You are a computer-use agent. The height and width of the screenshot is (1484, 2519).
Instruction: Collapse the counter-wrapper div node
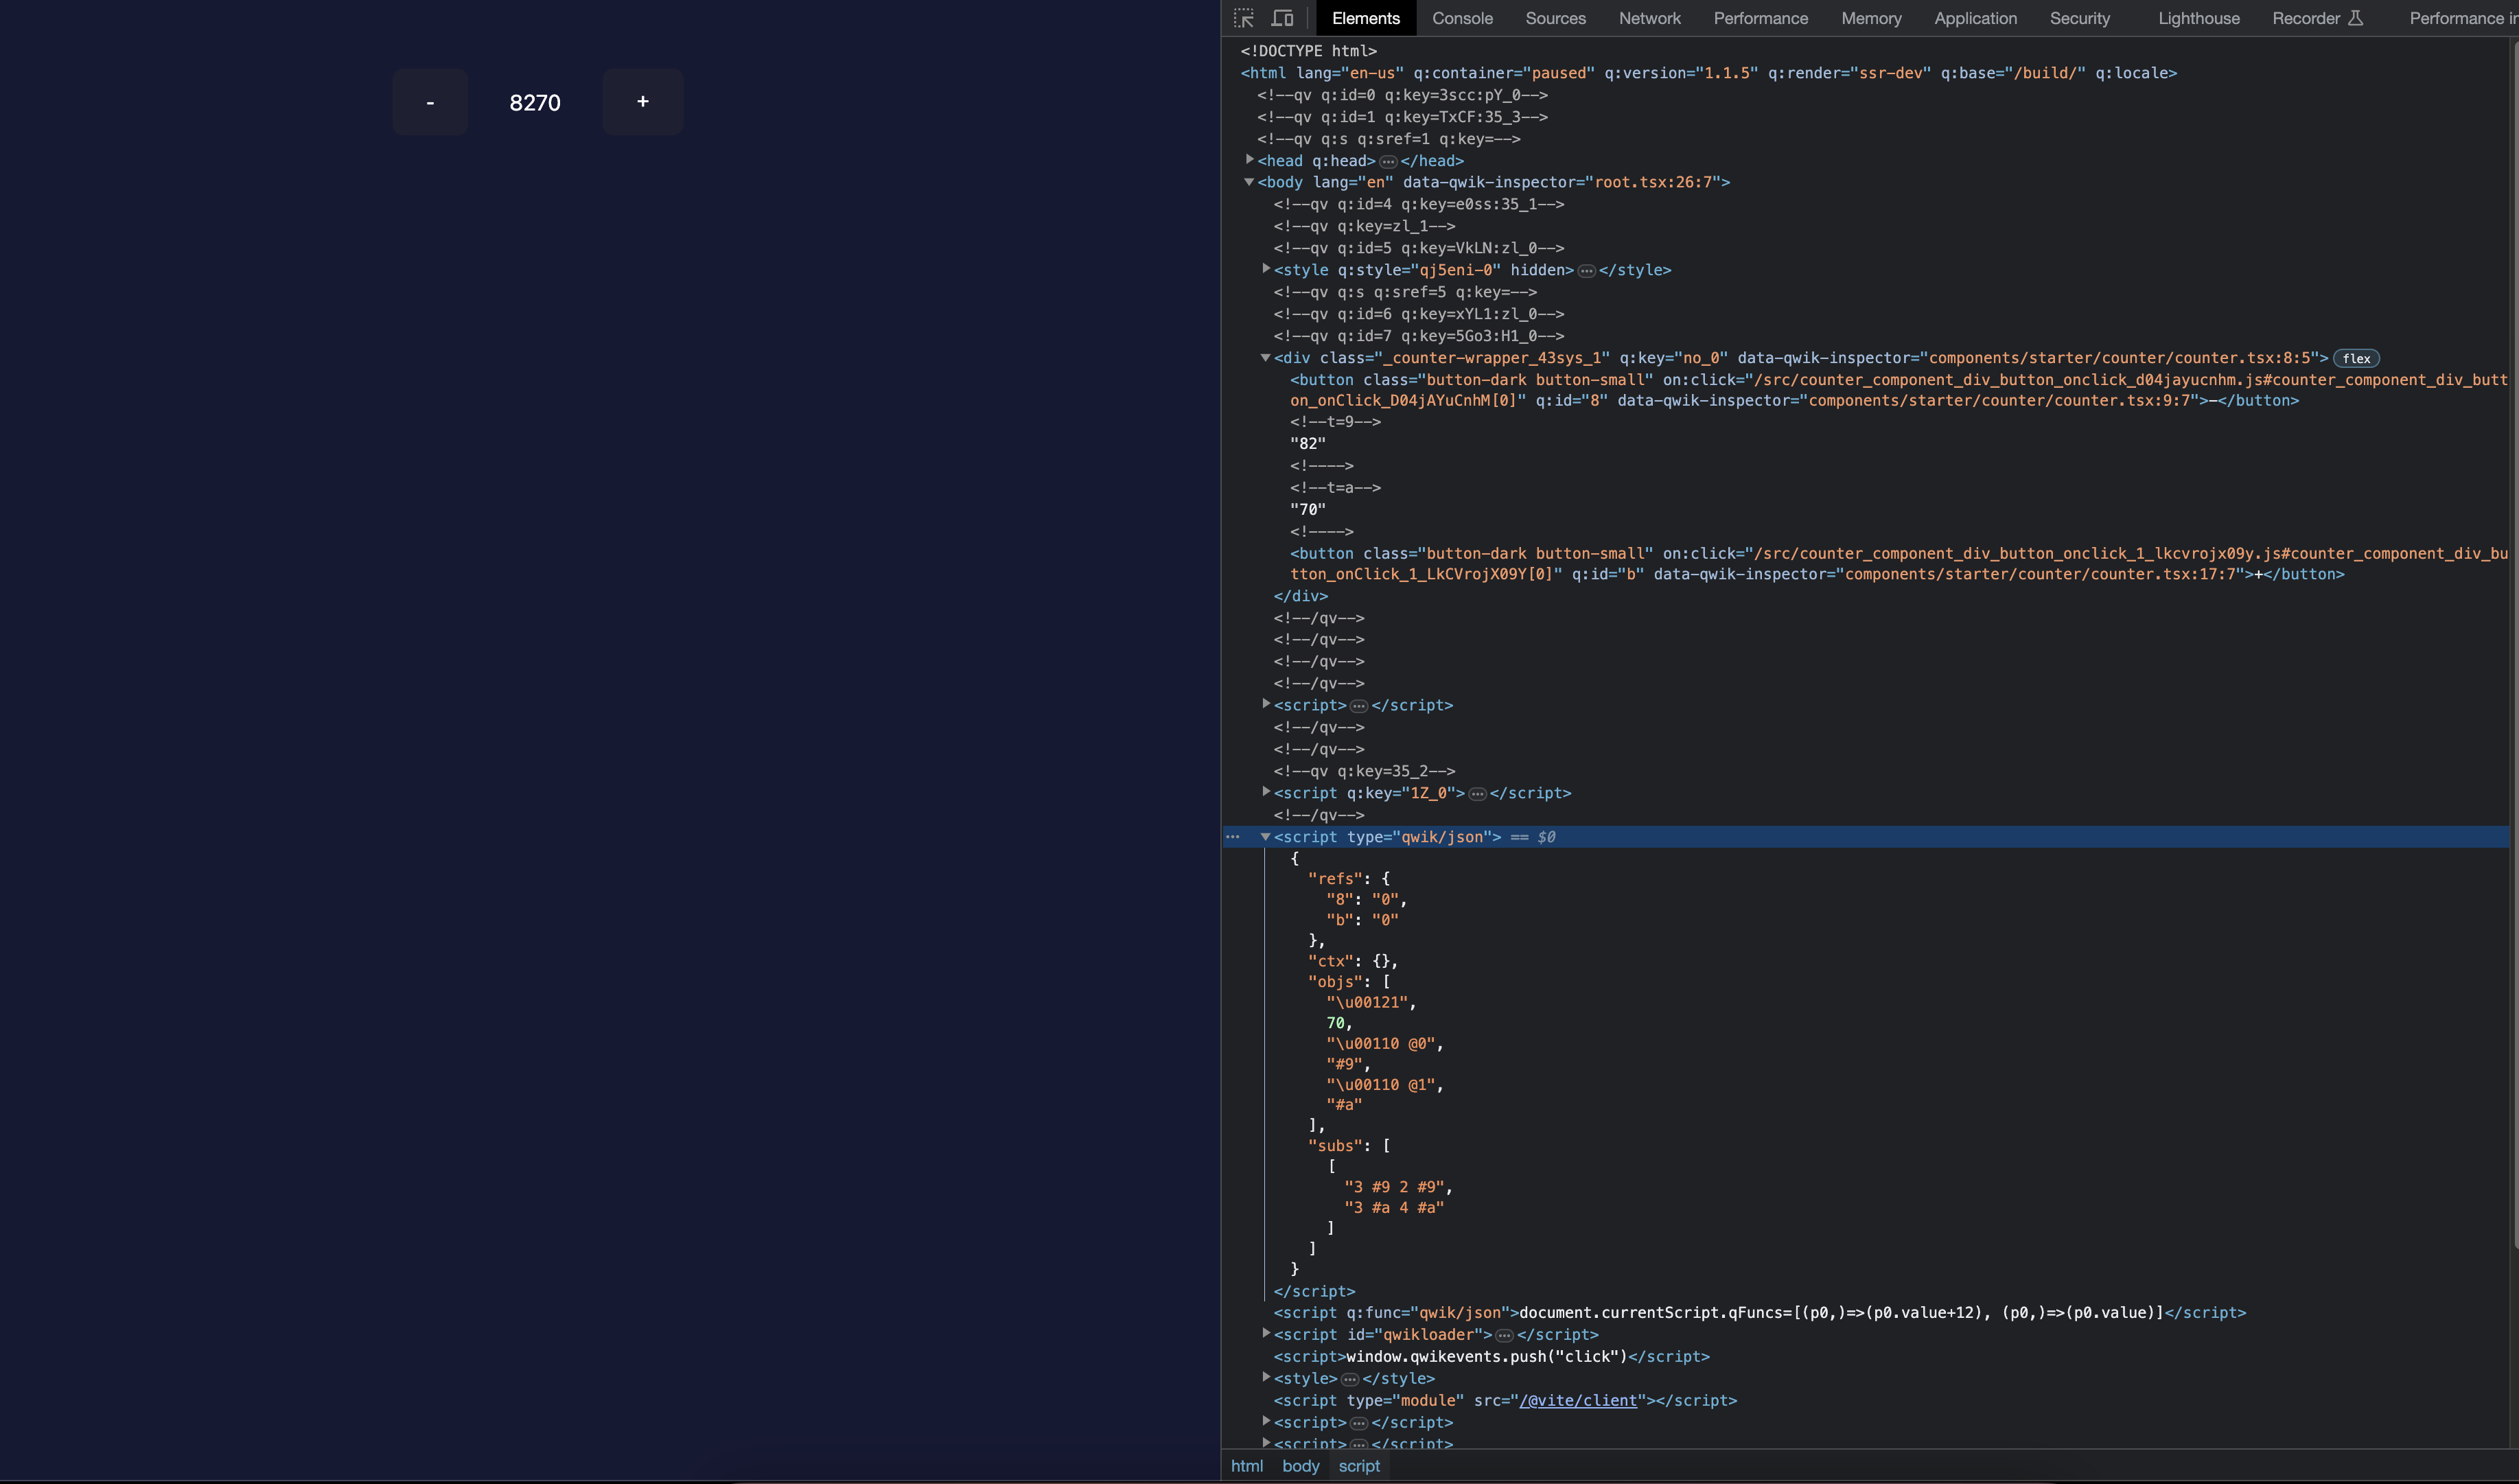[x=1265, y=358]
